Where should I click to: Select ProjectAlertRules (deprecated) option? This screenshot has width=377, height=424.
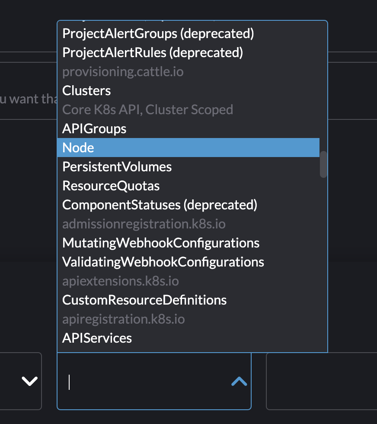153,52
